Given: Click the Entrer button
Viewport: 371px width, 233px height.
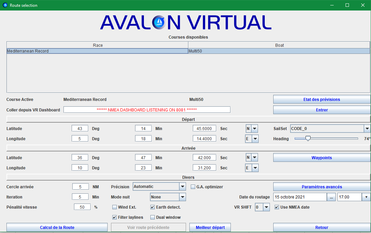Looking at the screenshot, I should [321, 110].
